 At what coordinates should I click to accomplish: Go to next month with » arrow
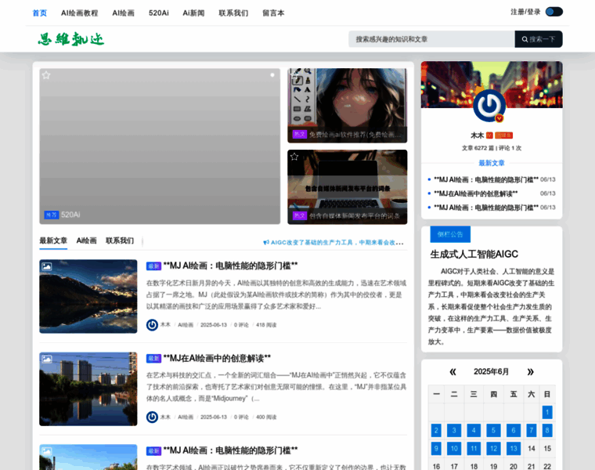531,371
